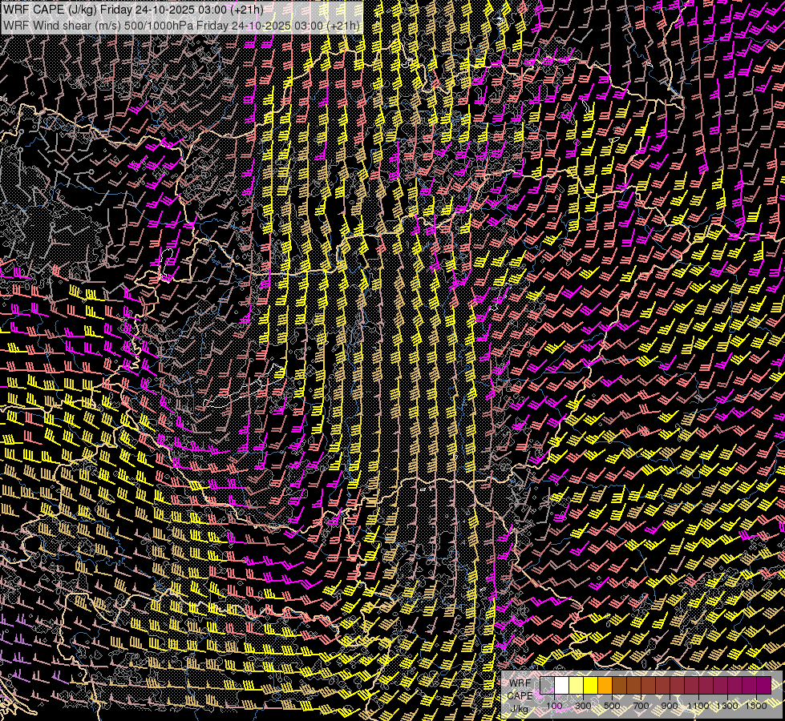Click the 300 tick label in the legend
Image resolution: width=785 pixels, height=721 pixels.
tap(583, 706)
